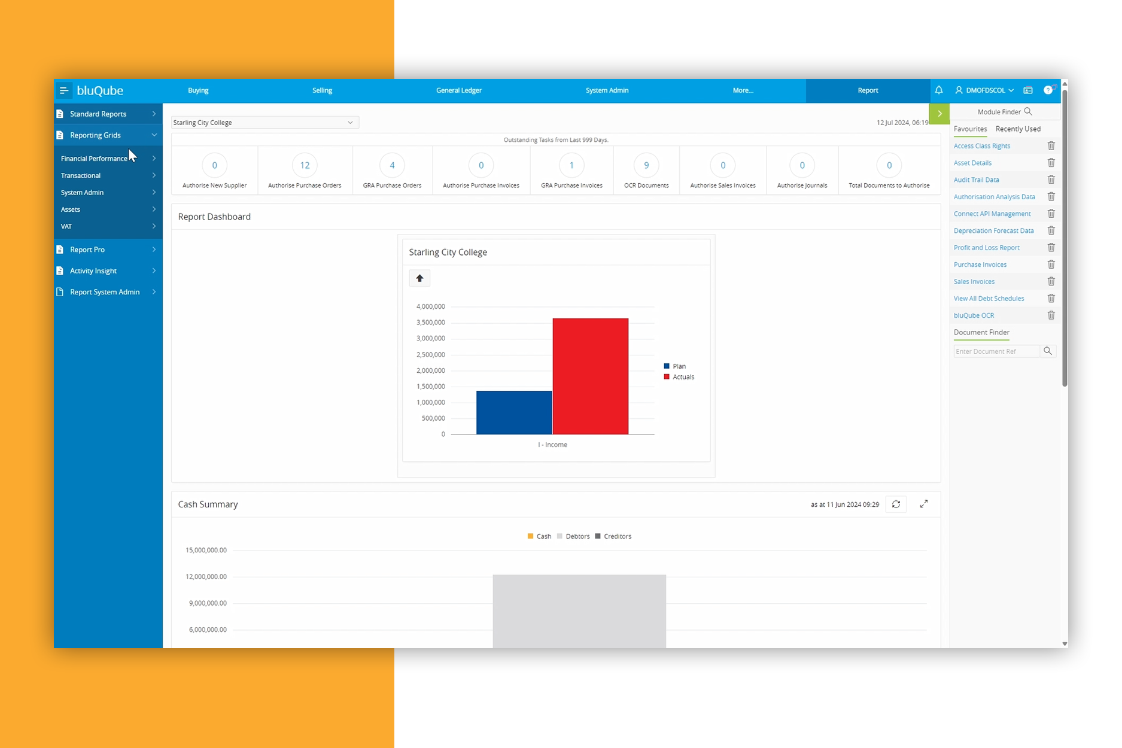
Task: Open the Purchase Invoices favourite link
Action: point(980,264)
